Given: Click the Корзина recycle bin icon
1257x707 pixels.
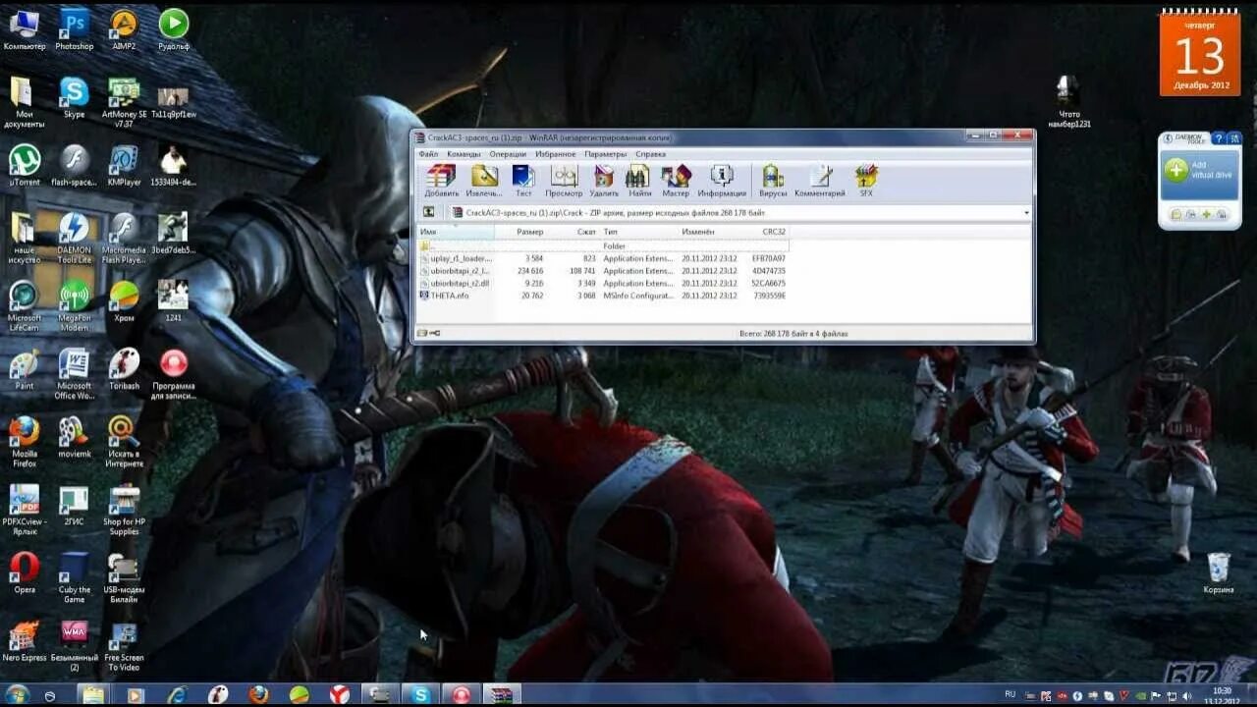Looking at the screenshot, I should (x=1219, y=572).
